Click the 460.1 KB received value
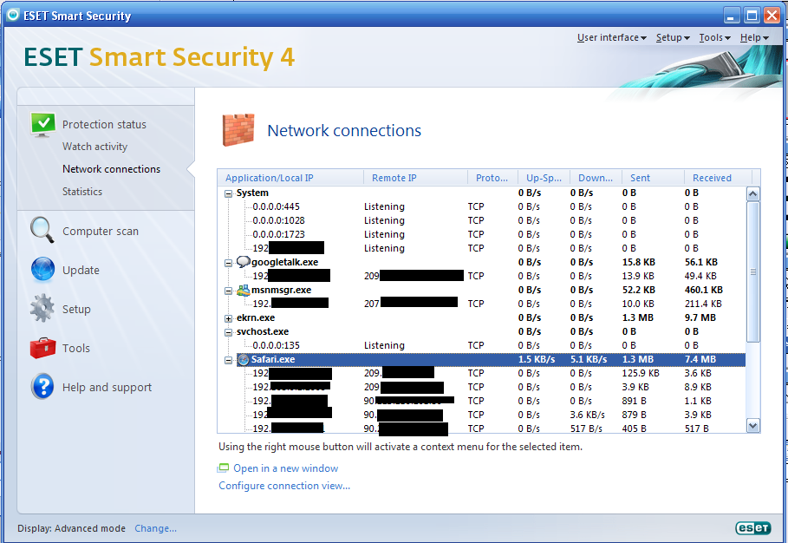 tap(704, 290)
